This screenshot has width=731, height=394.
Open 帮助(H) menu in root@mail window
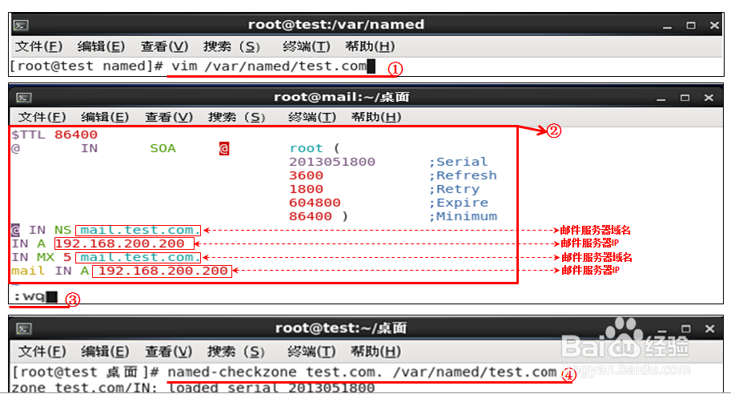coord(376,117)
